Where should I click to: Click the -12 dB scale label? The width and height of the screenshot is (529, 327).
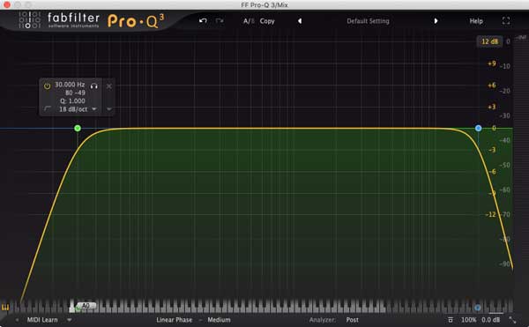(490, 214)
